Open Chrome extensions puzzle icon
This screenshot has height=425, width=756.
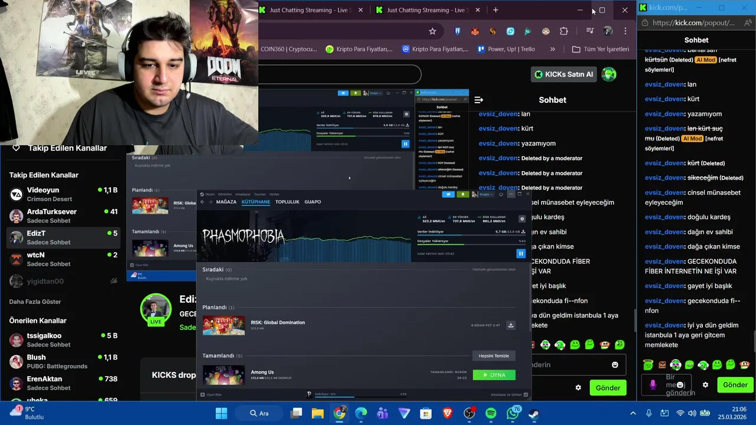coord(563,31)
